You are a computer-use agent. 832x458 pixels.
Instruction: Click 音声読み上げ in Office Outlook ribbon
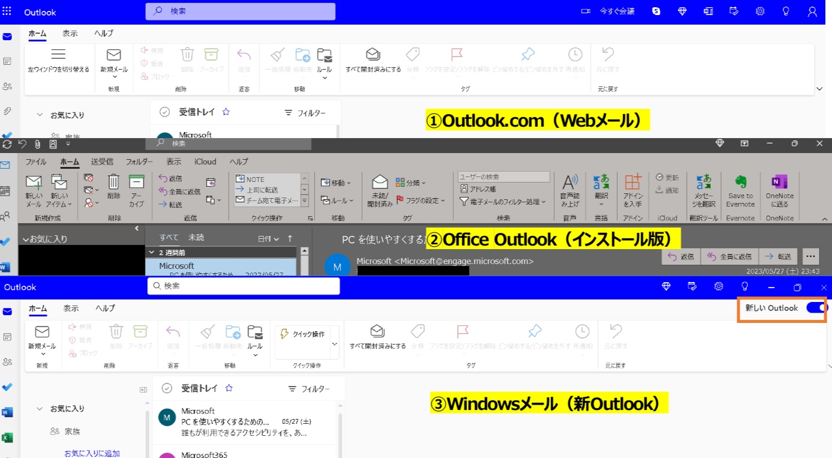point(570,191)
